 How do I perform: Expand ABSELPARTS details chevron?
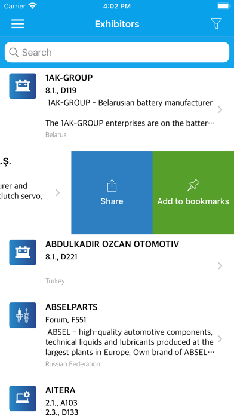(x=220, y=339)
